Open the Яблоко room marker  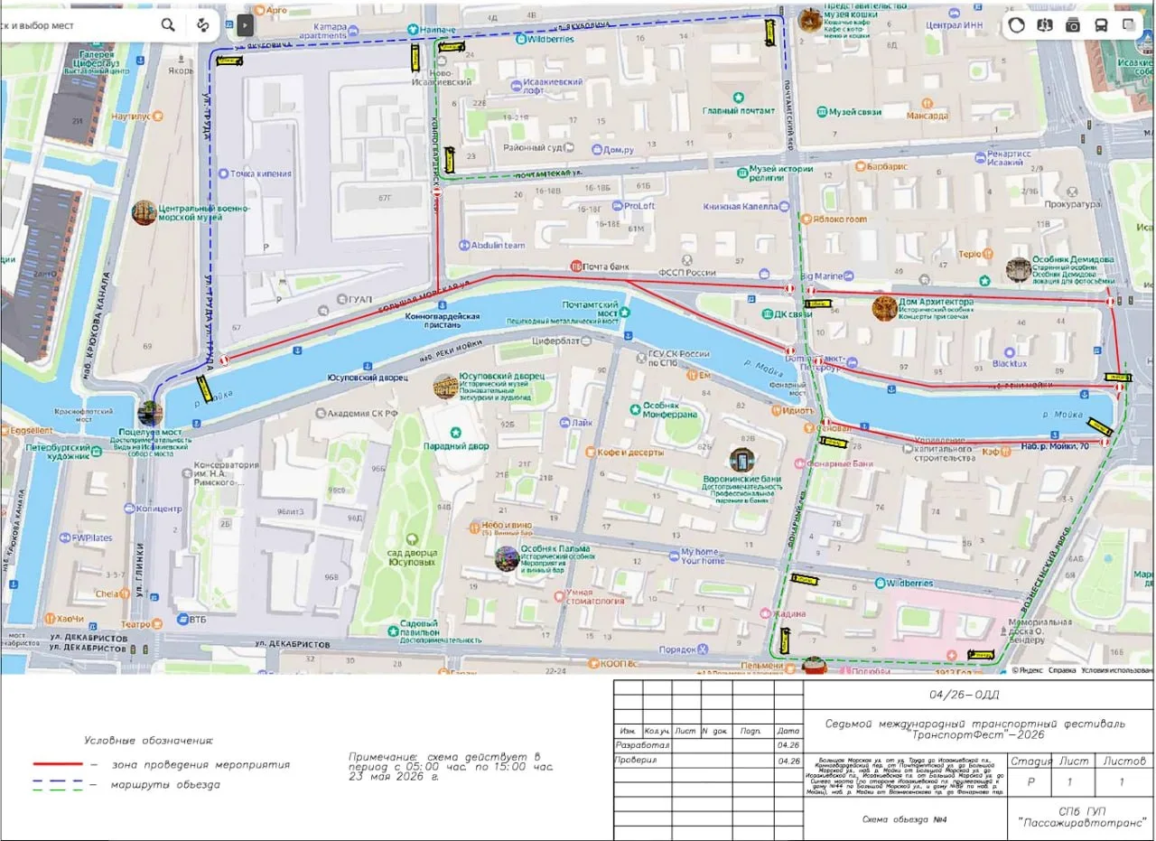tap(806, 219)
